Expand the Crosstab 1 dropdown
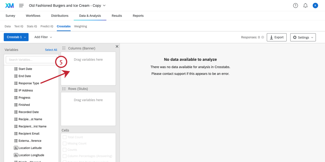The image size is (325, 162). (16, 37)
